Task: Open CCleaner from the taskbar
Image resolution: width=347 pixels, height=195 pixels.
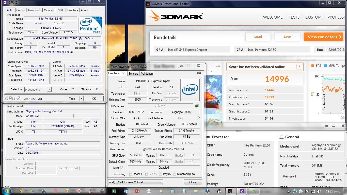Action: click(x=91, y=191)
